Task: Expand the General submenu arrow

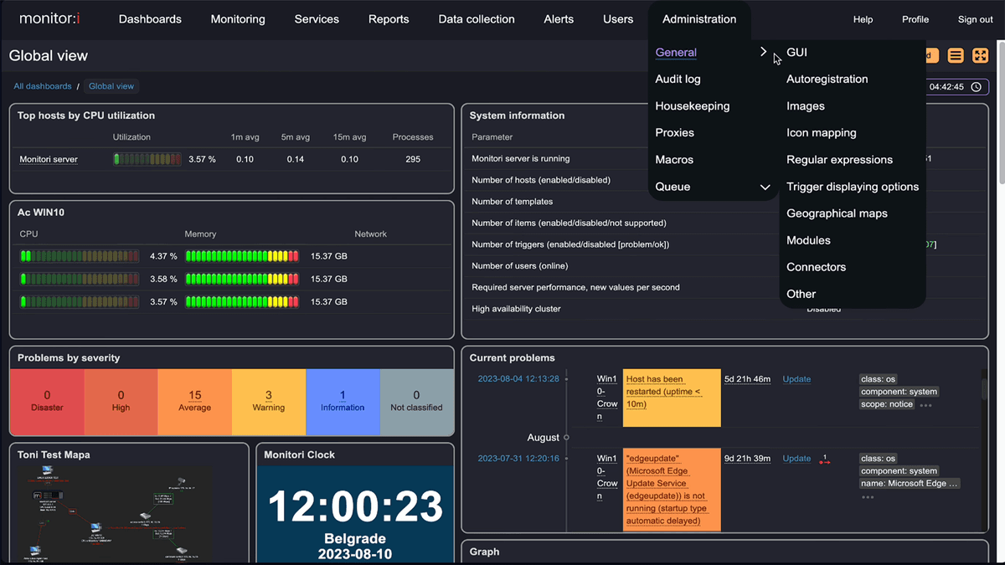Action: 763,51
